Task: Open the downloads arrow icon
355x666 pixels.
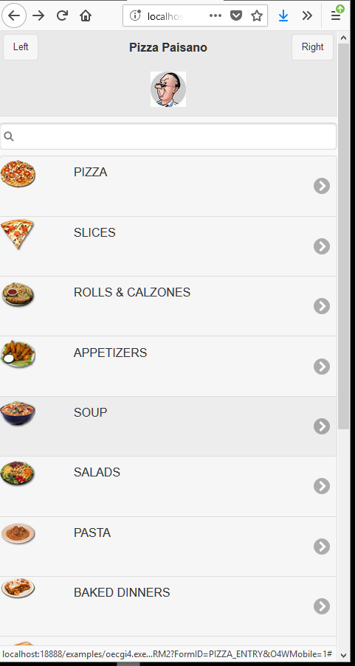Action: tap(283, 15)
